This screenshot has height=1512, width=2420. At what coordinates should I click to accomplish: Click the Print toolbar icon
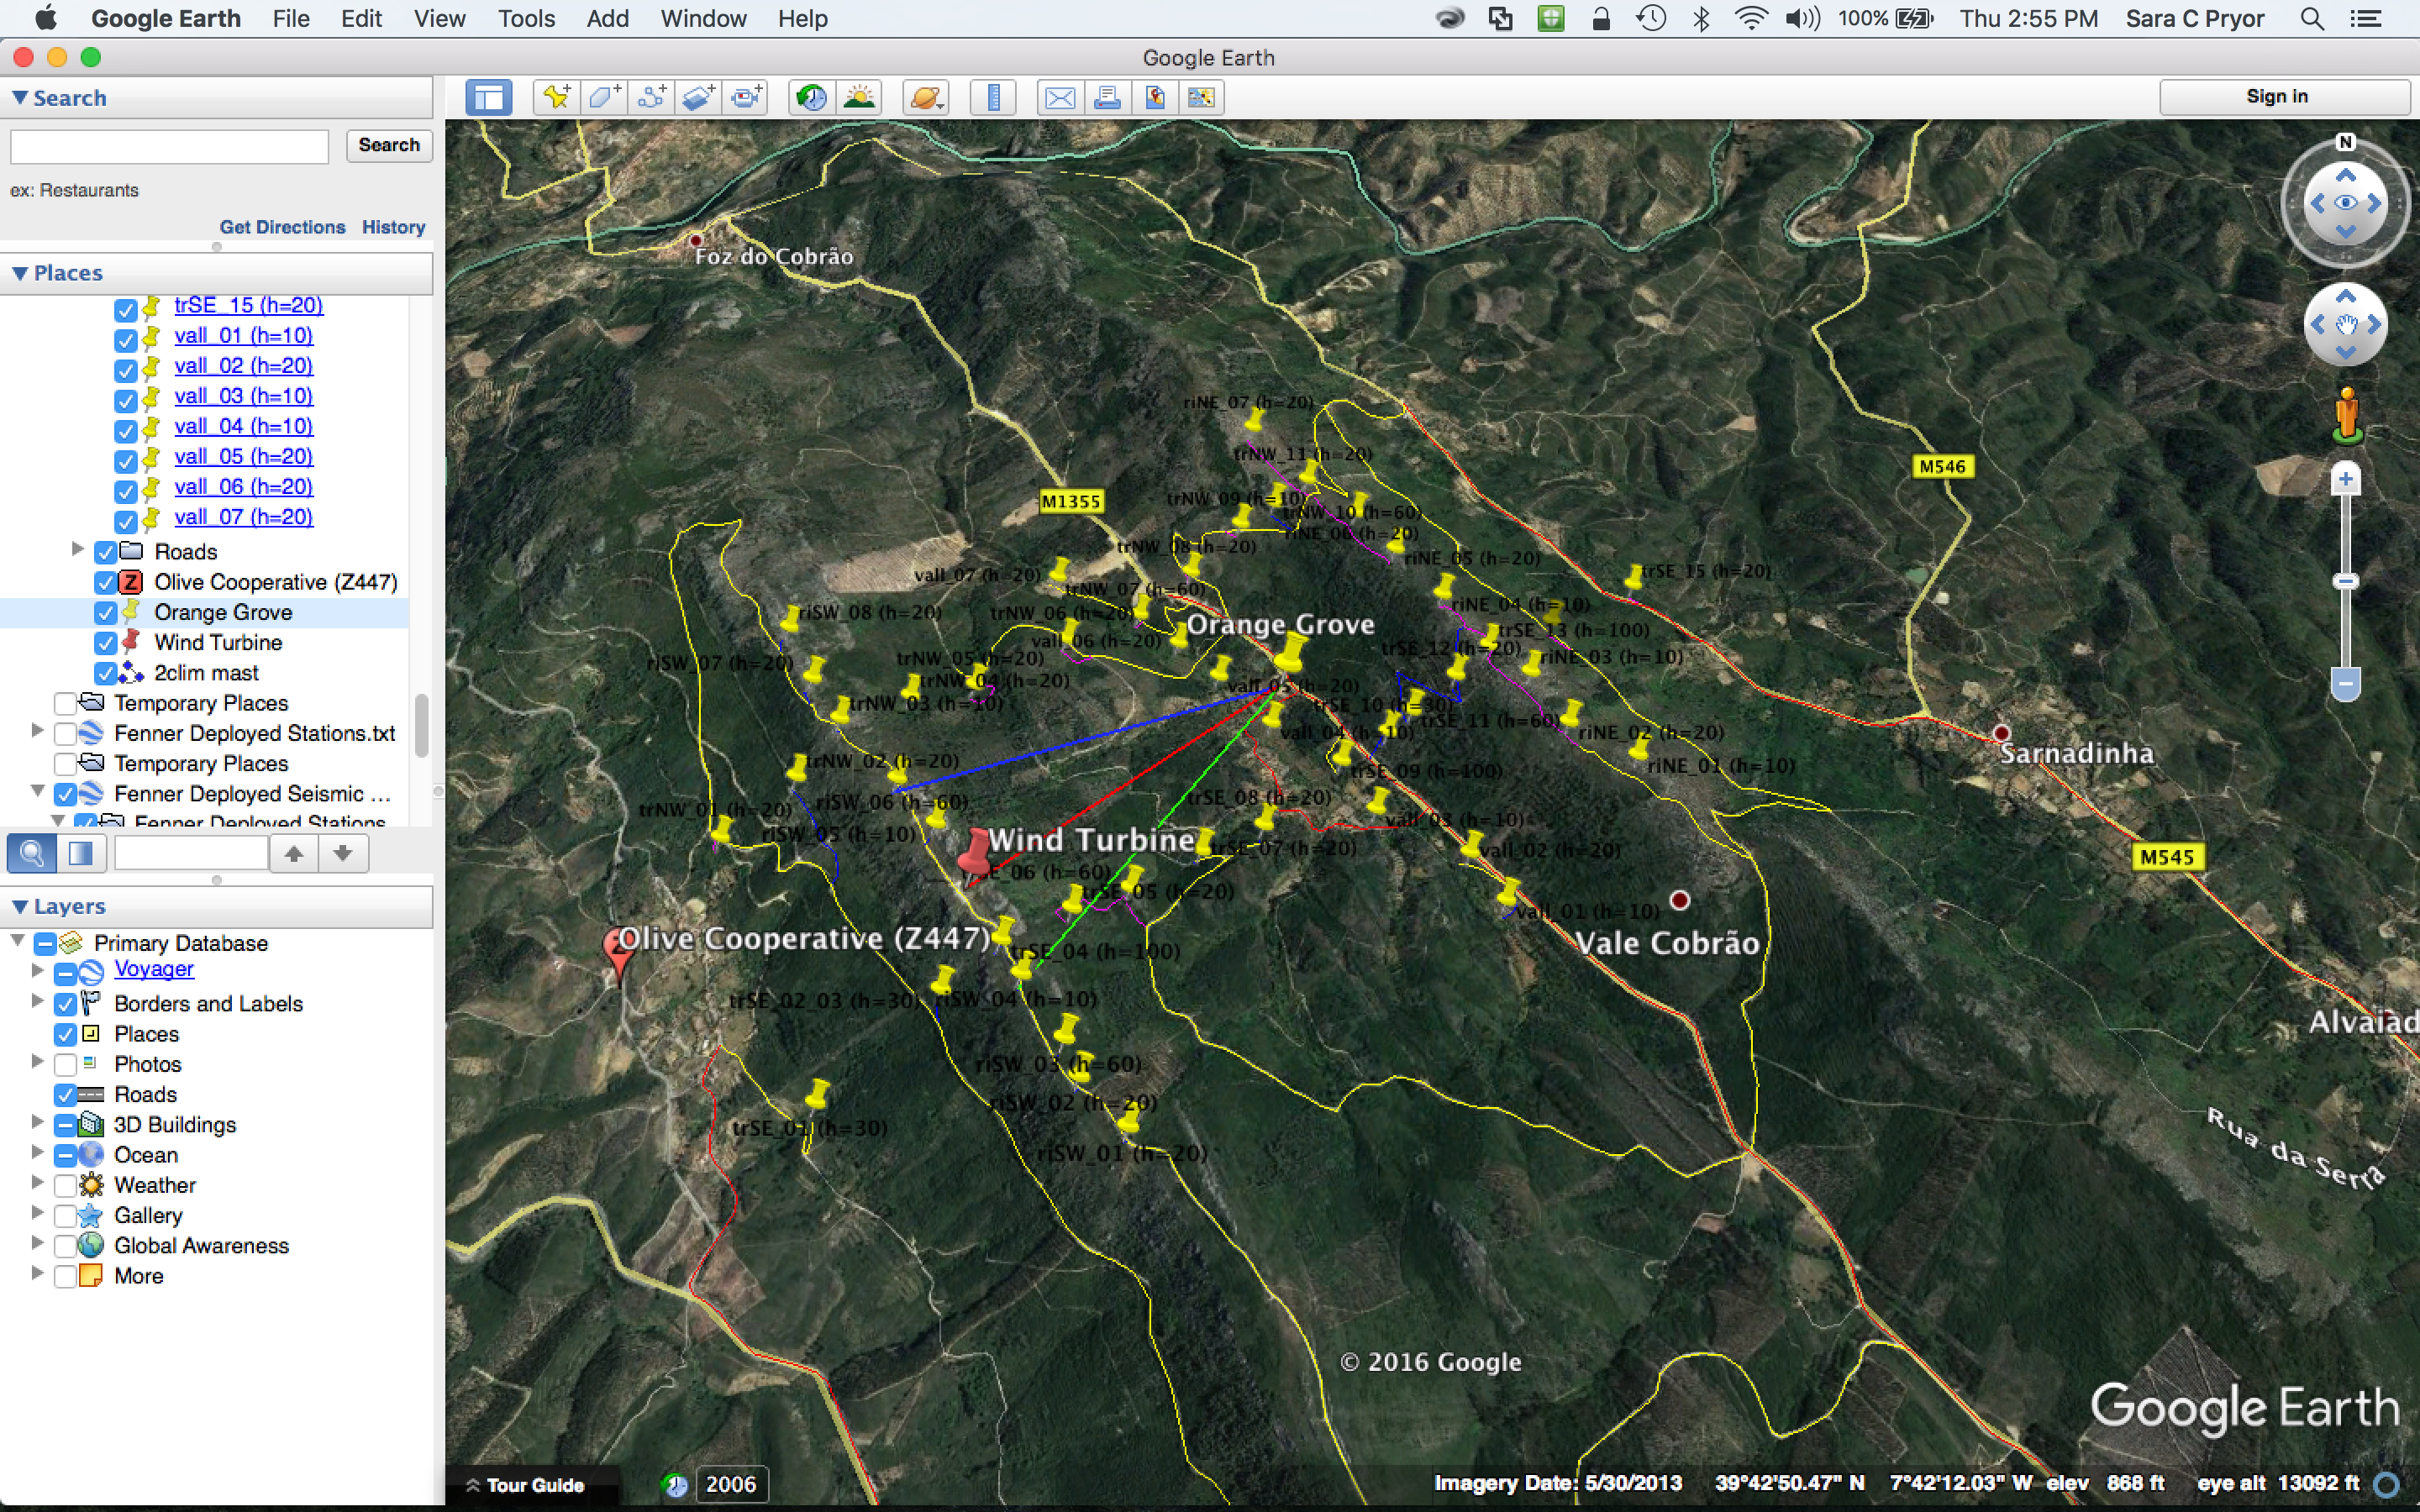[1107, 97]
